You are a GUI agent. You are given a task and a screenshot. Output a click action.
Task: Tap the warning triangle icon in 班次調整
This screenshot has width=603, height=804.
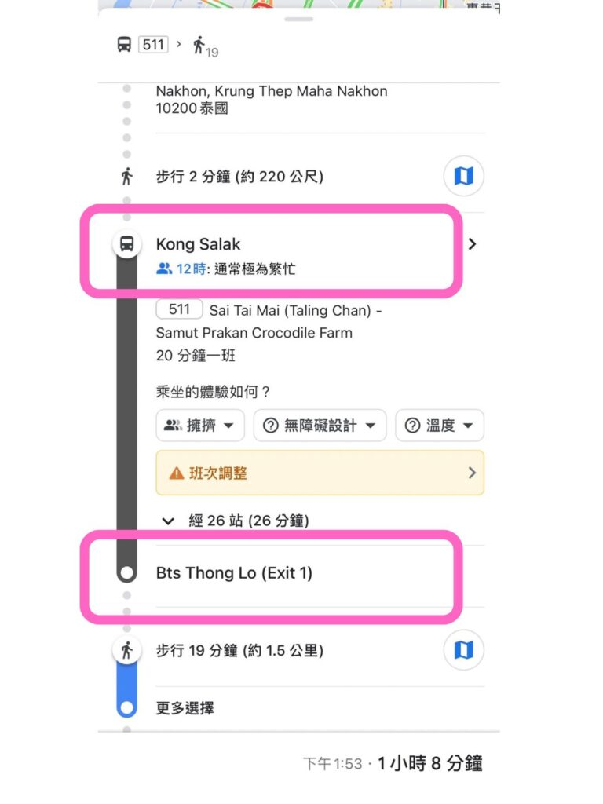(177, 473)
